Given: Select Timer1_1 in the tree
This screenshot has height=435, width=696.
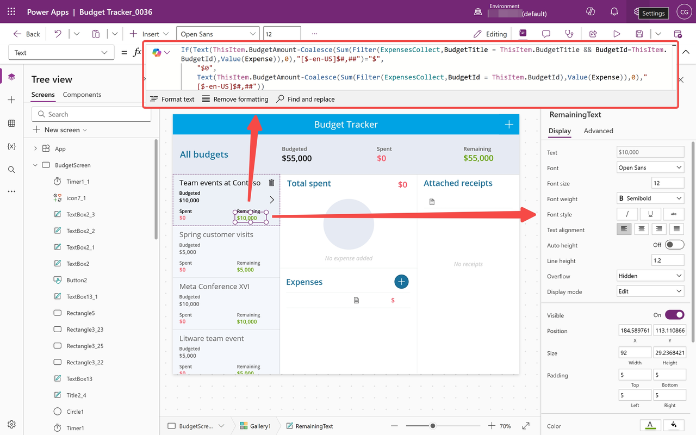Looking at the screenshot, I should (x=78, y=182).
